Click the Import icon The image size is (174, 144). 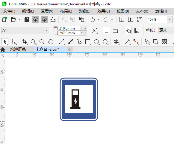click(x=122, y=19)
